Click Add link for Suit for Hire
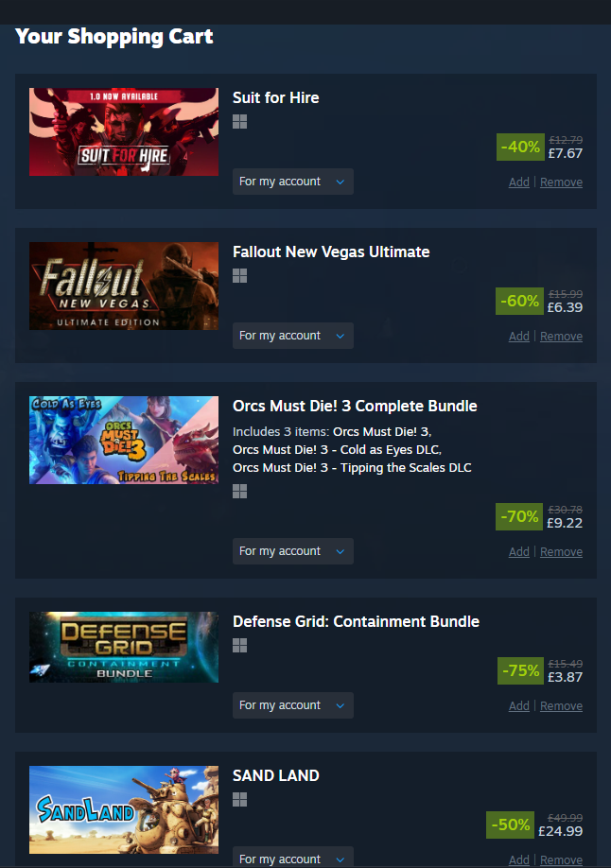 519,182
